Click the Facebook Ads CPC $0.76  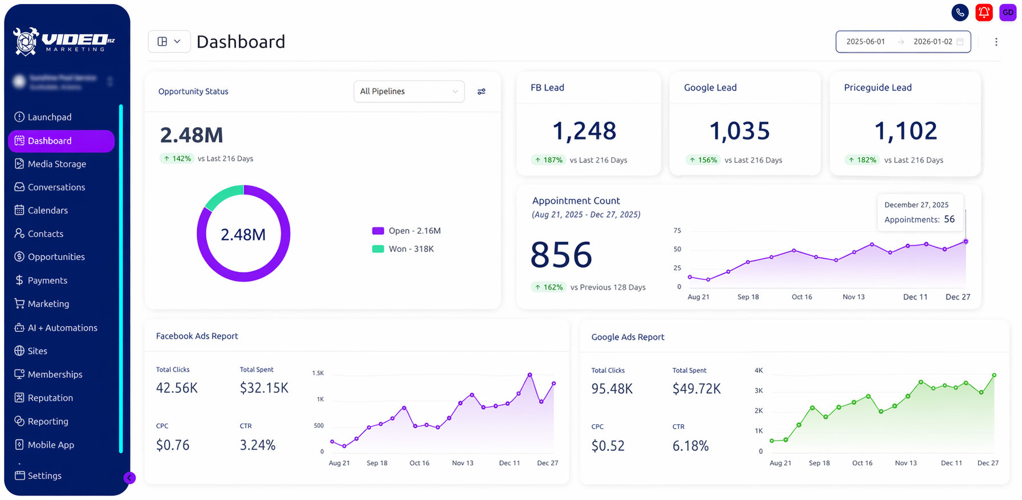pos(173,445)
